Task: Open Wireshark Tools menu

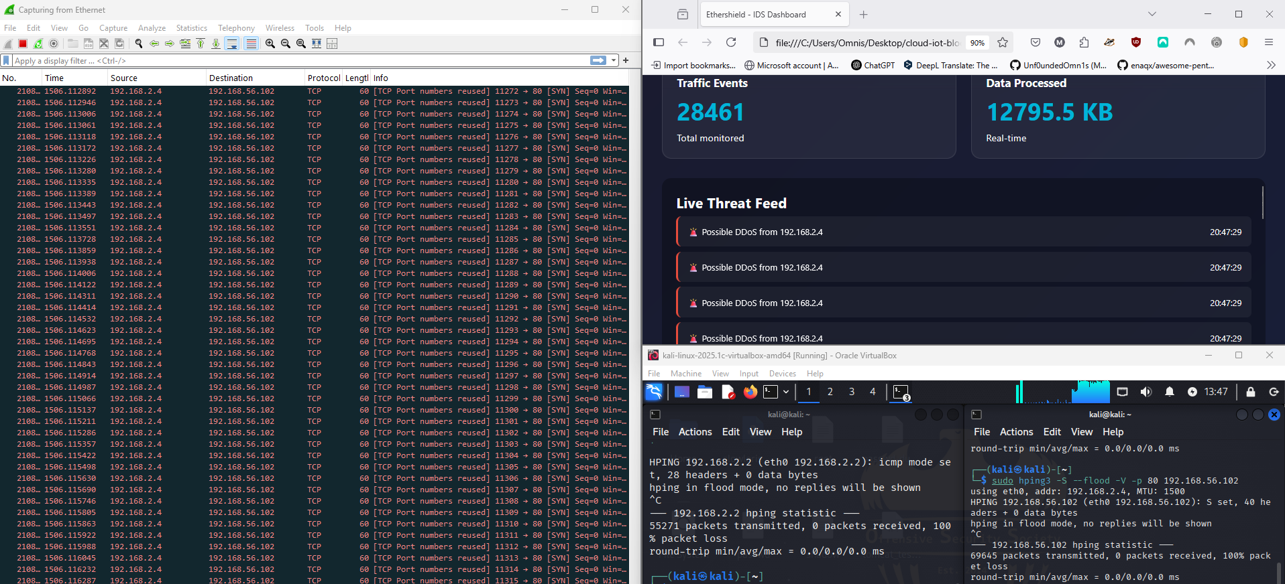Action: pos(315,28)
